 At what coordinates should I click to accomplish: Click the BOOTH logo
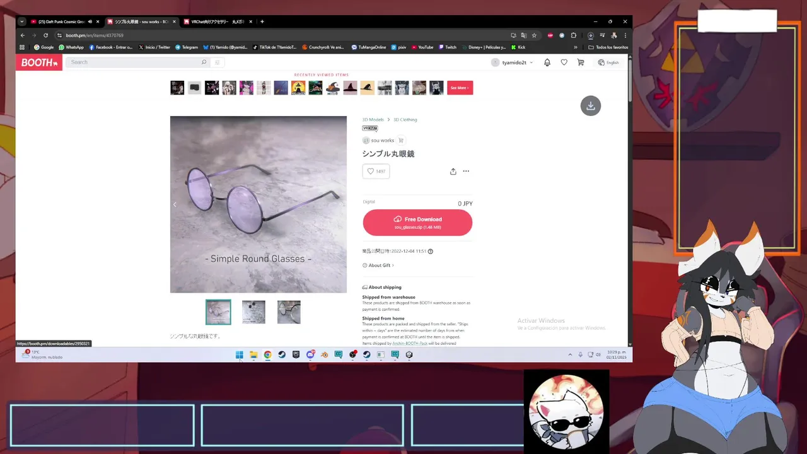(x=39, y=62)
